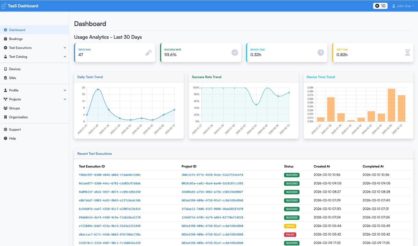Click the TaaS Dashboard logo icon
The image size is (418, 246).
click(x=4, y=6)
